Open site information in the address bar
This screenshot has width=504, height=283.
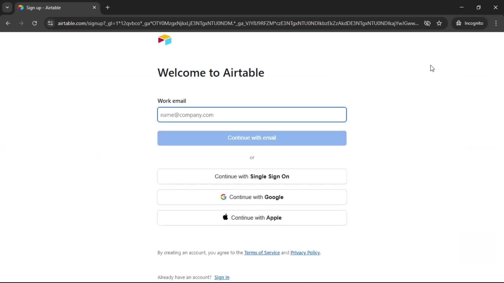click(50, 23)
